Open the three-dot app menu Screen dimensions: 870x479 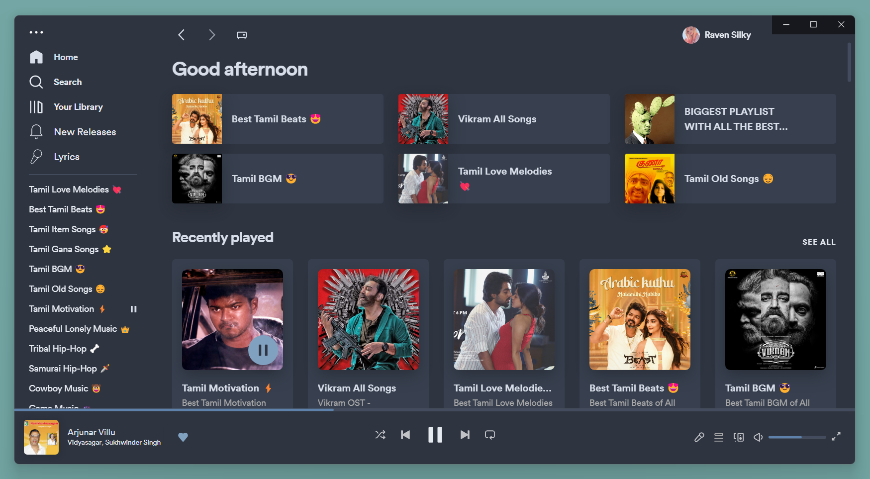tap(36, 32)
